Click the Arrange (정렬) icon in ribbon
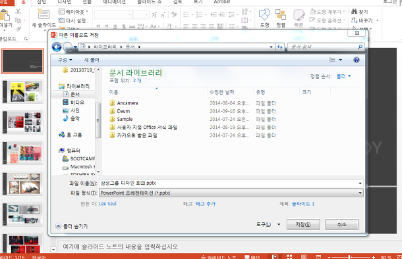402x259 pixels. tap(281, 15)
